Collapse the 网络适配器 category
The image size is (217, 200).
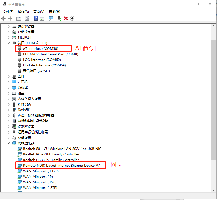[x=9, y=143]
